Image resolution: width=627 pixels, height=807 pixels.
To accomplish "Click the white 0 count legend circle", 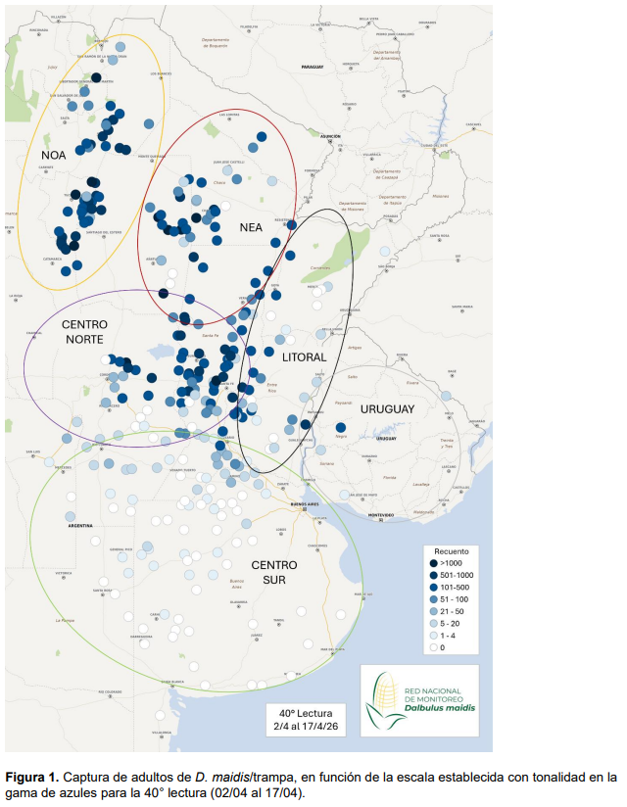I will click(434, 646).
